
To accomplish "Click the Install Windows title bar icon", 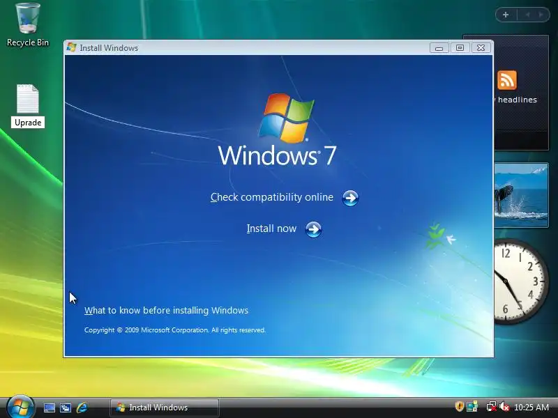I will coord(72,47).
